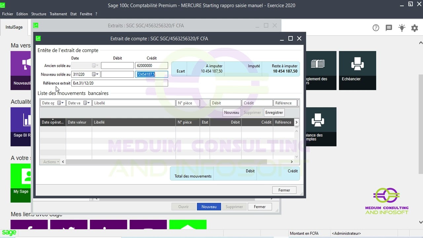This screenshot has width=423, height=238.
Task: Open the My Sage tile
Action: pos(20,183)
